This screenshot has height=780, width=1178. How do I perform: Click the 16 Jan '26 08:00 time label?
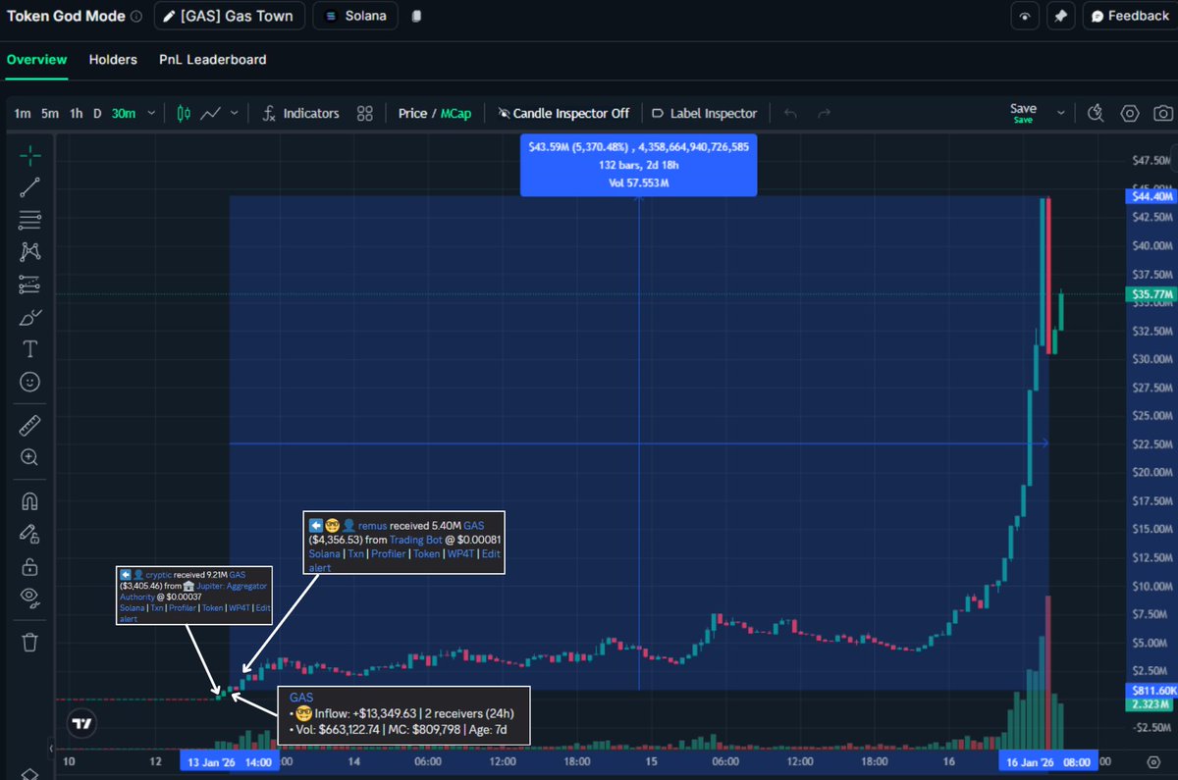pyautogui.click(x=1048, y=760)
